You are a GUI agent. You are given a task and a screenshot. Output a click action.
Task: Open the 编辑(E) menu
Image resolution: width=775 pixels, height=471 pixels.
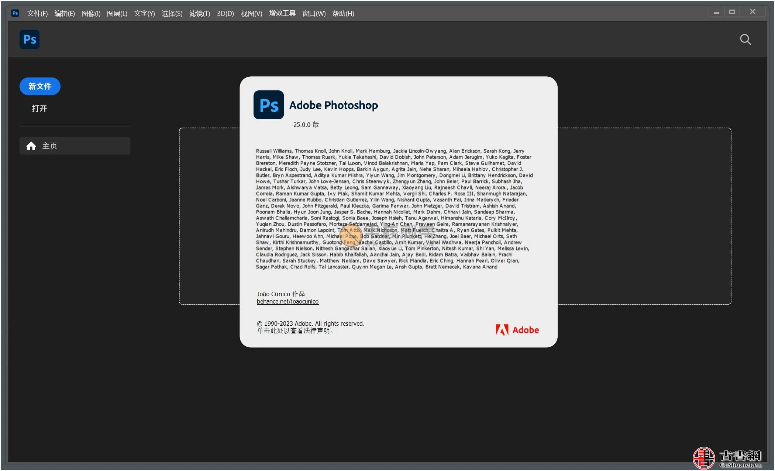click(x=65, y=14)
